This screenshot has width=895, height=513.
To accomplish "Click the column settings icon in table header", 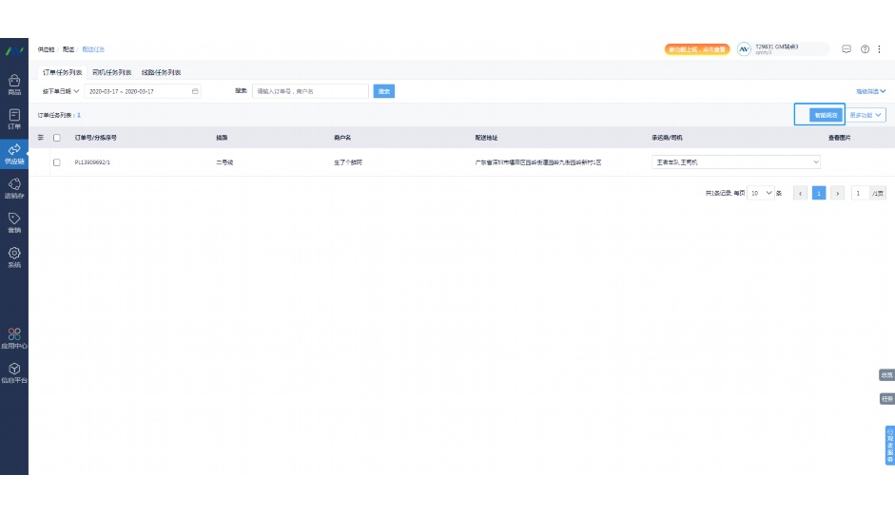I will coord(41,138).
